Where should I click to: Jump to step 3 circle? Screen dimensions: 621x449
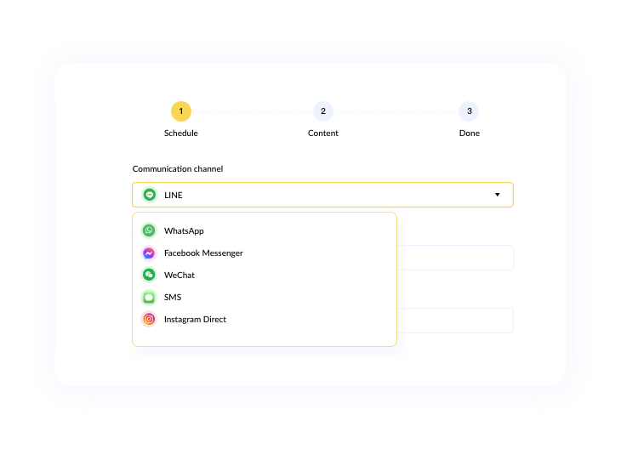pyautogui.click(x=469, y=111)
